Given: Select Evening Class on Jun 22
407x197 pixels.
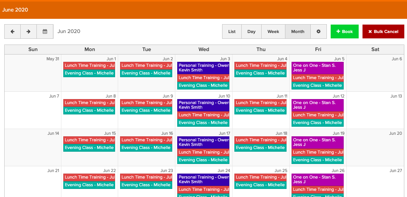Looking at the screenshot, I should tap(89, 185).
